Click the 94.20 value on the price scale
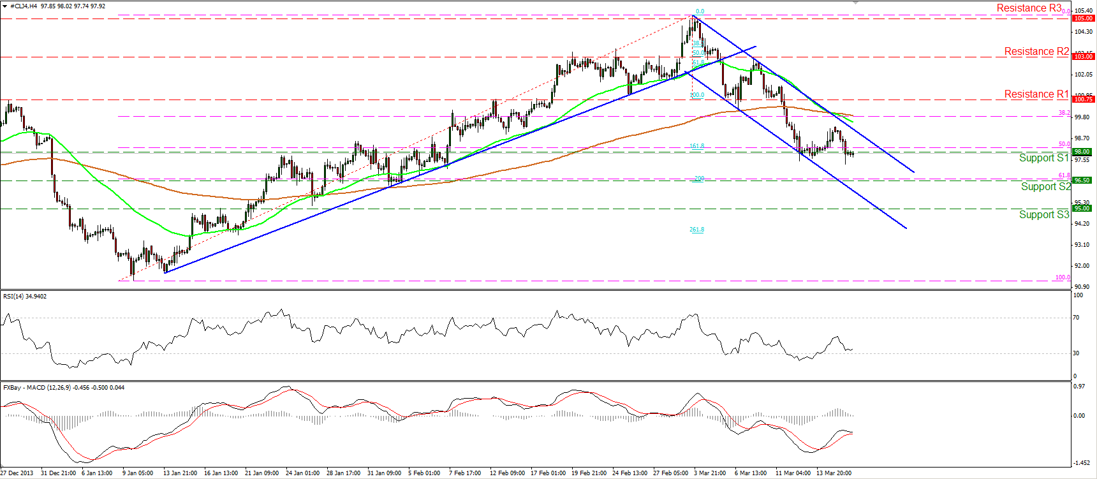Screen dimensions: 1097x479 (1082, 223)
